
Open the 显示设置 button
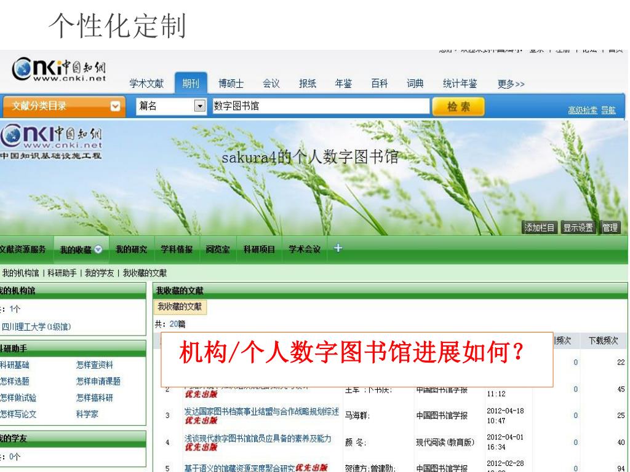pos(578,227)
